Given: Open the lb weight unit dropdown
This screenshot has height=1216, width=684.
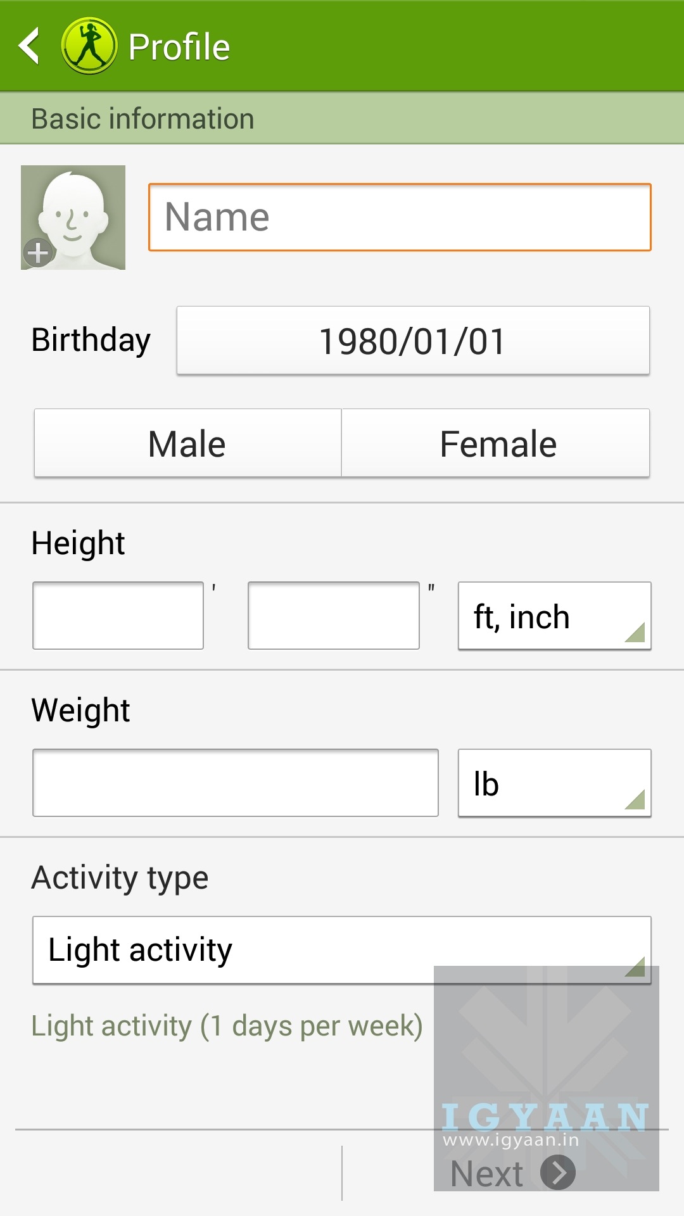Looking at the screenshot, I should 554,783.
